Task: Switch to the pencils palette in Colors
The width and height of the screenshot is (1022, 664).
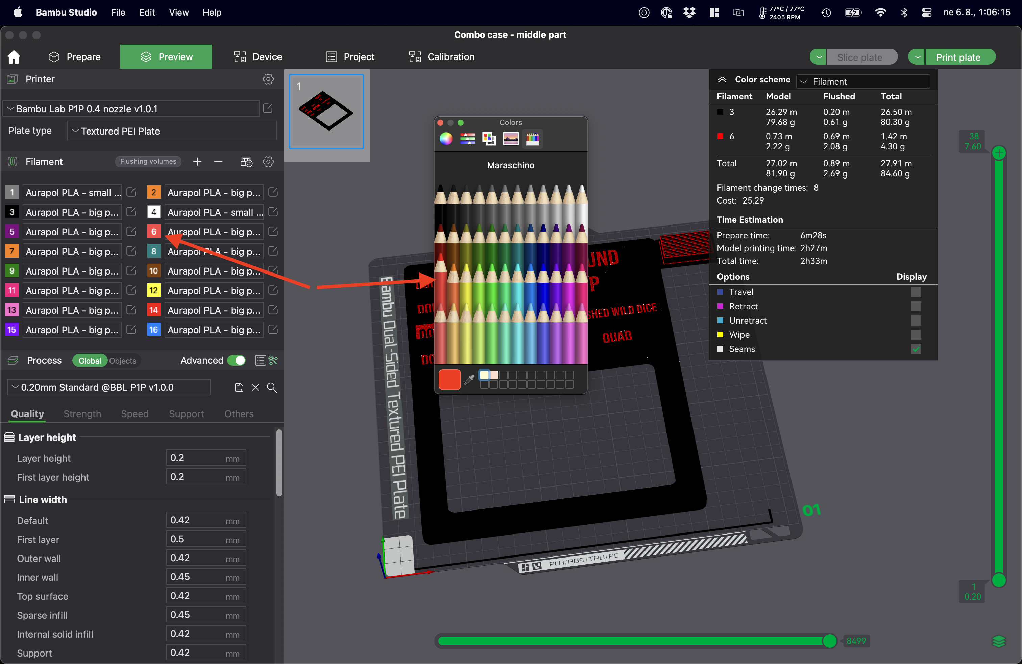Action: click(533, 138)
